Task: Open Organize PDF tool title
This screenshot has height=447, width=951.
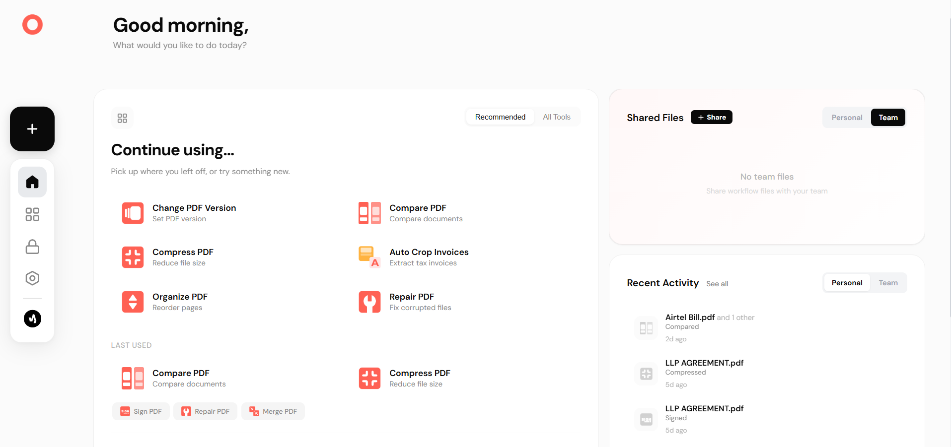Action: tap(180, 297)
